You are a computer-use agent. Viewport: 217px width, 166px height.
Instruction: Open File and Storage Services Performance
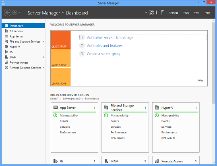(x=118, y=133)
